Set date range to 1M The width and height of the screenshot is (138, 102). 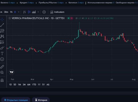click(x=19, y=85)
